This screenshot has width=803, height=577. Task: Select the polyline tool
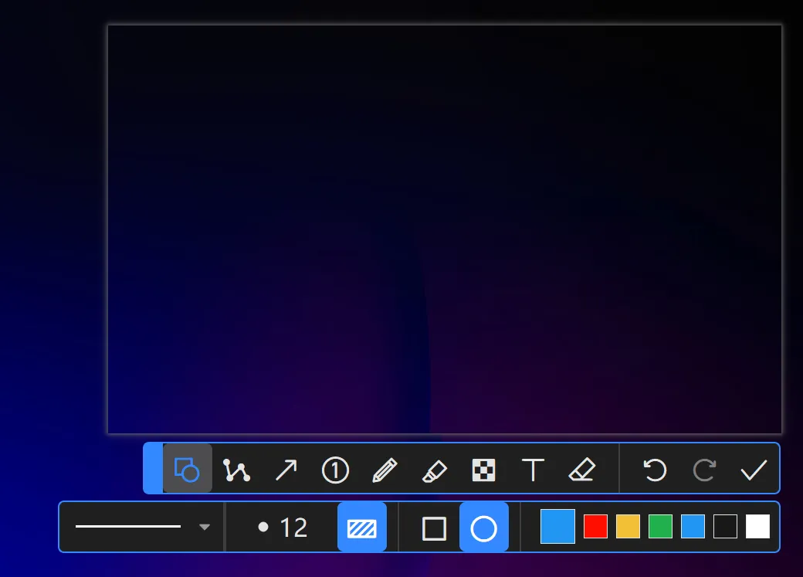click(x=236, y=470)
